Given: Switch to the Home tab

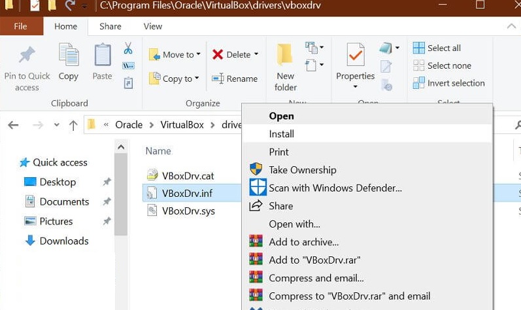Looking at the screenshot, I should click(66, 26).
